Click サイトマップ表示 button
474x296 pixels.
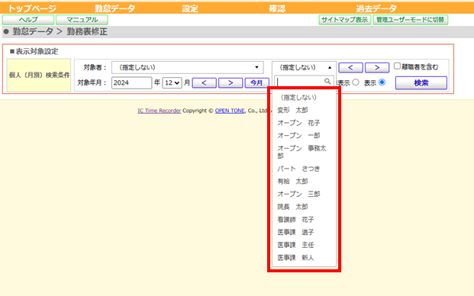[x=344, y=20]
